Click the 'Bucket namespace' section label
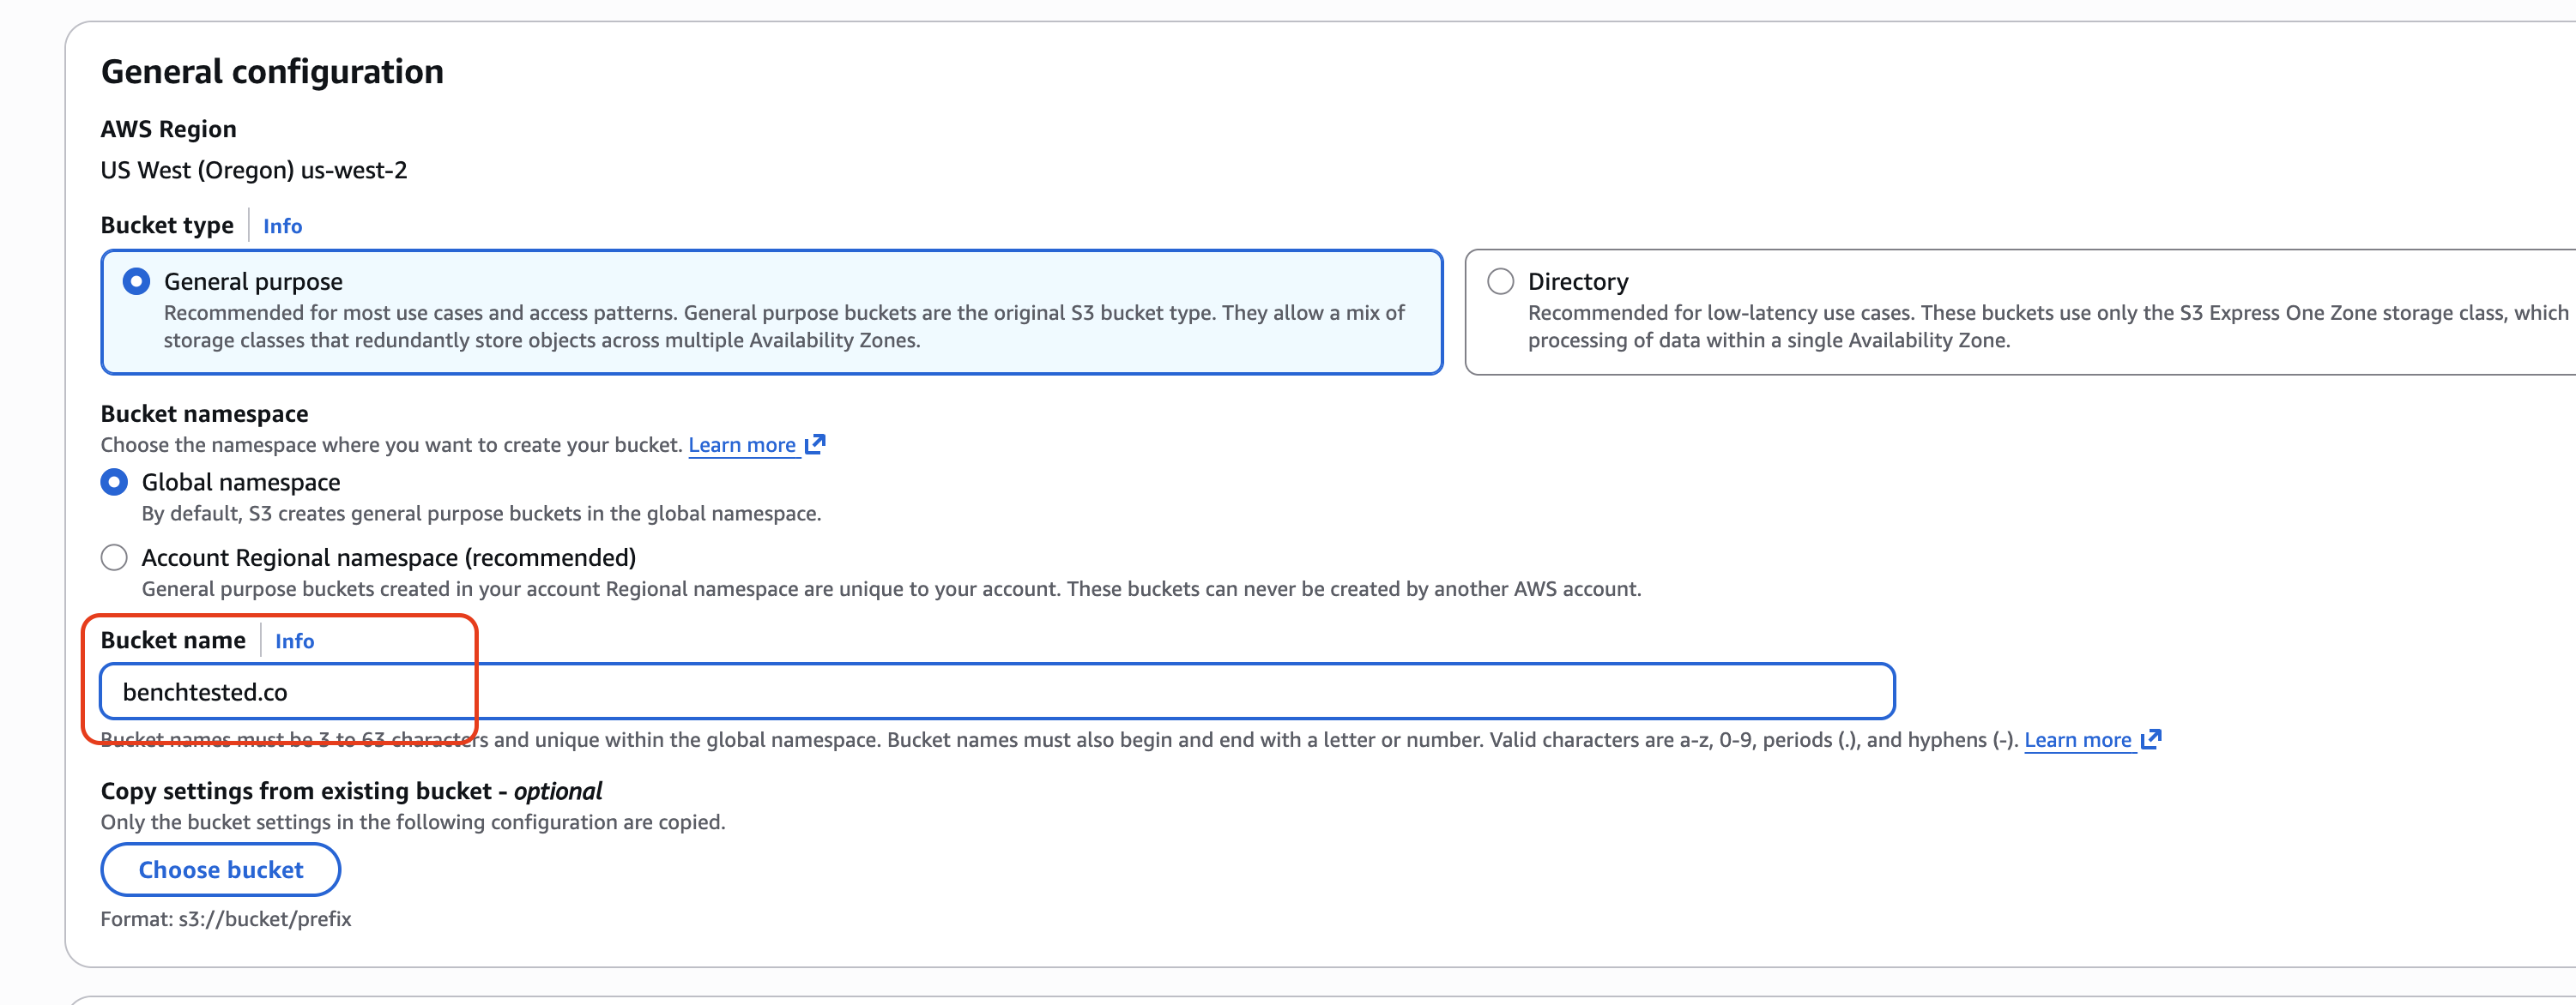 (x=205, y=413)
